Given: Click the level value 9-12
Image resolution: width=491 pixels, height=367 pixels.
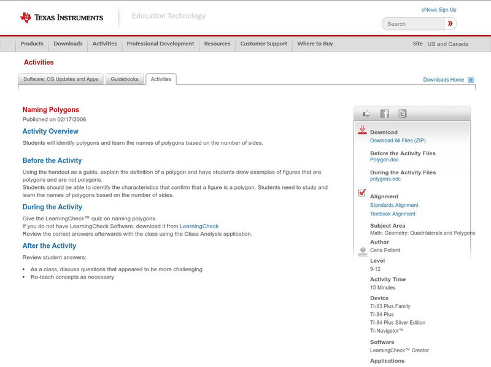Looking at the screenshot, I should point(375,269).
